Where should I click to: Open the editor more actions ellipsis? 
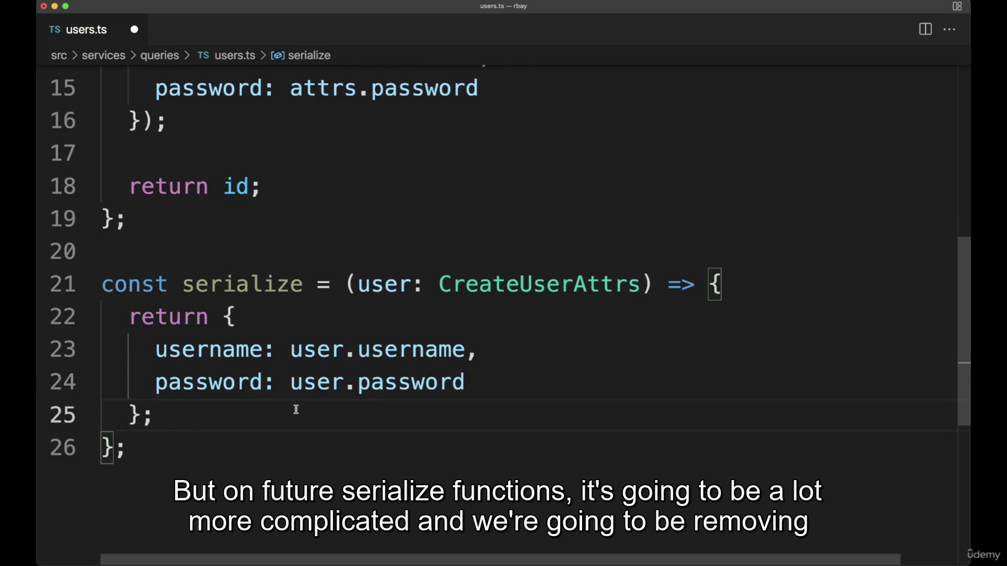pos(949,29)
